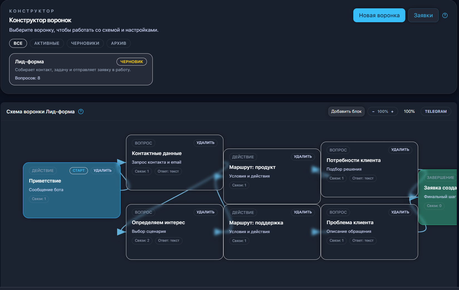Open the АРХИВ filter tab

(x=119, y=43)
